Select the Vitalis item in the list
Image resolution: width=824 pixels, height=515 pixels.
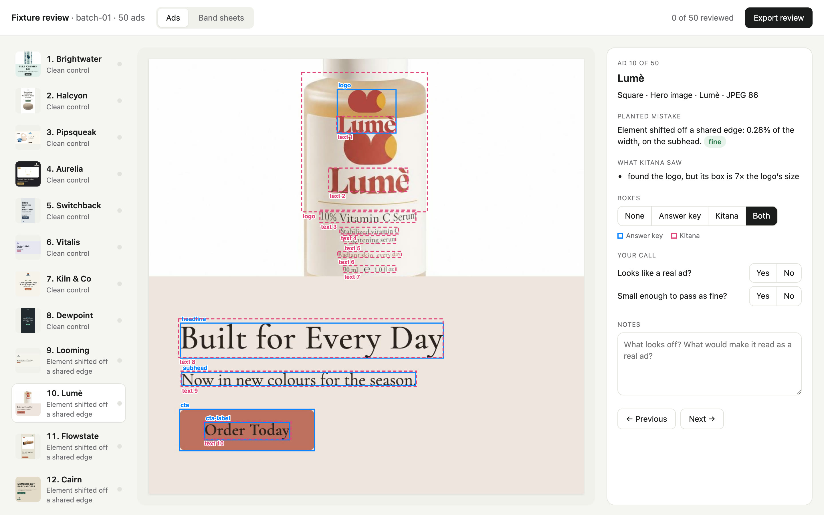coord(69,247)
